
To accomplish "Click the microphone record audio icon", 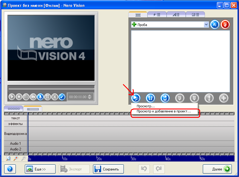I will click(x=40, y=97).
